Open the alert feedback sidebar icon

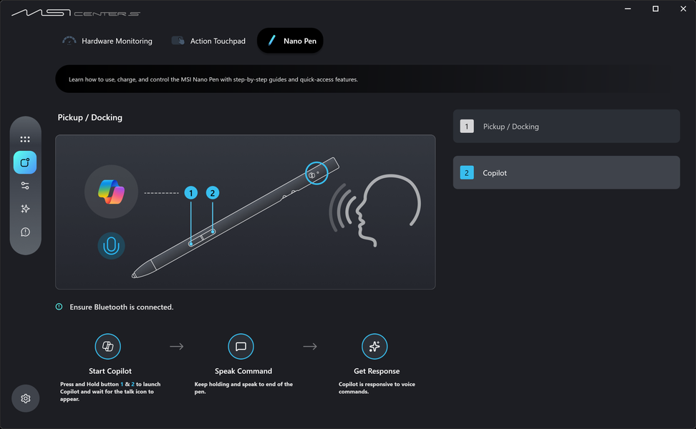pos(25,232)
